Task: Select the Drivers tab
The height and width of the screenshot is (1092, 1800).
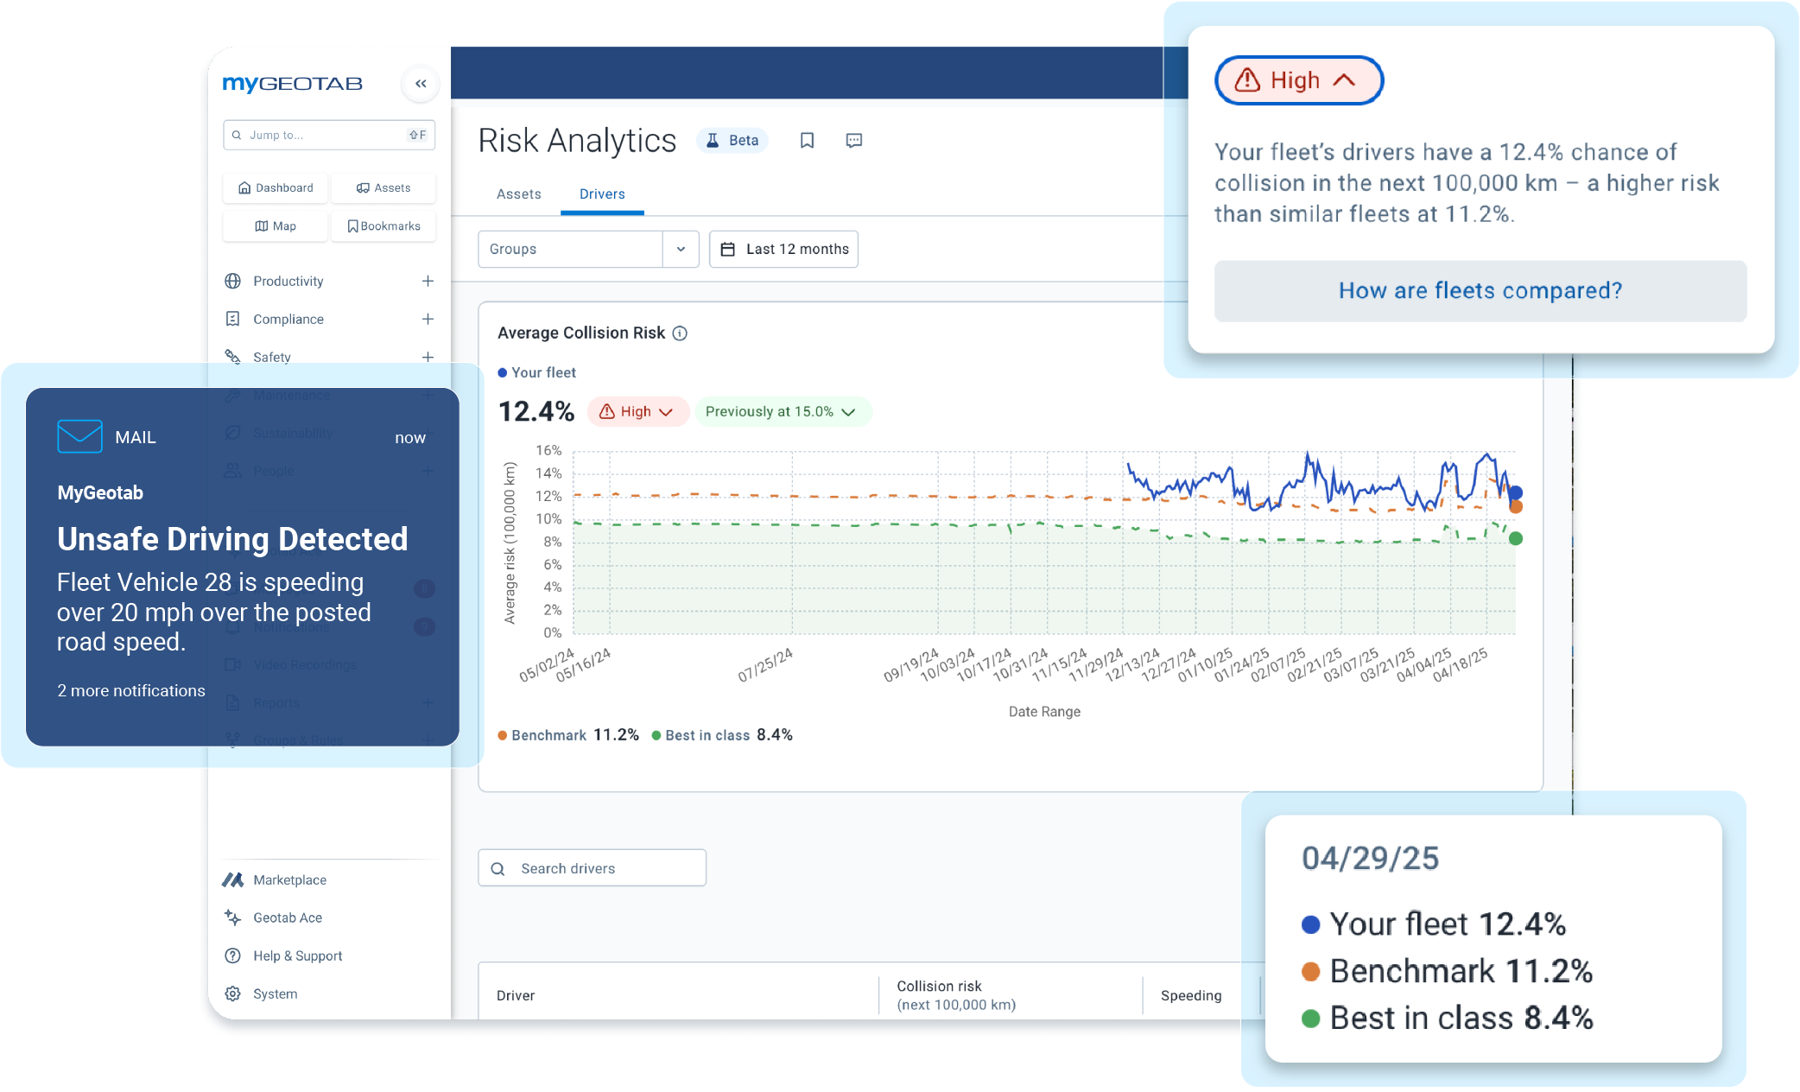Action: point(601,194)
